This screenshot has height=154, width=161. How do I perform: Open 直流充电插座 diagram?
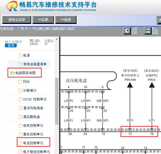click(33, 108)
